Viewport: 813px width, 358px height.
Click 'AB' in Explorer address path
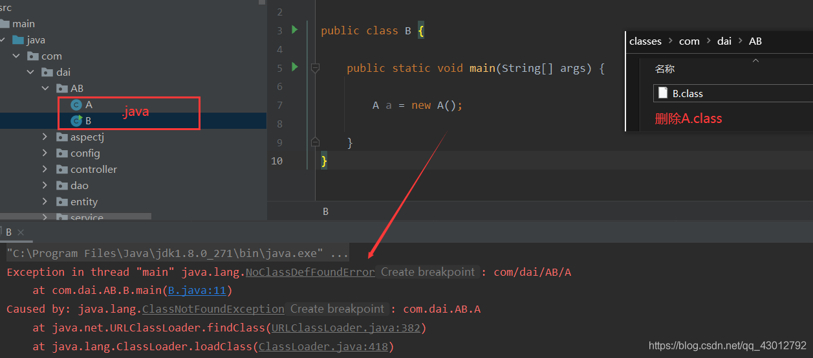(x=755, y=41)
